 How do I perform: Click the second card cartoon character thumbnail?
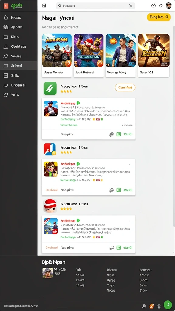click(51, 169)
